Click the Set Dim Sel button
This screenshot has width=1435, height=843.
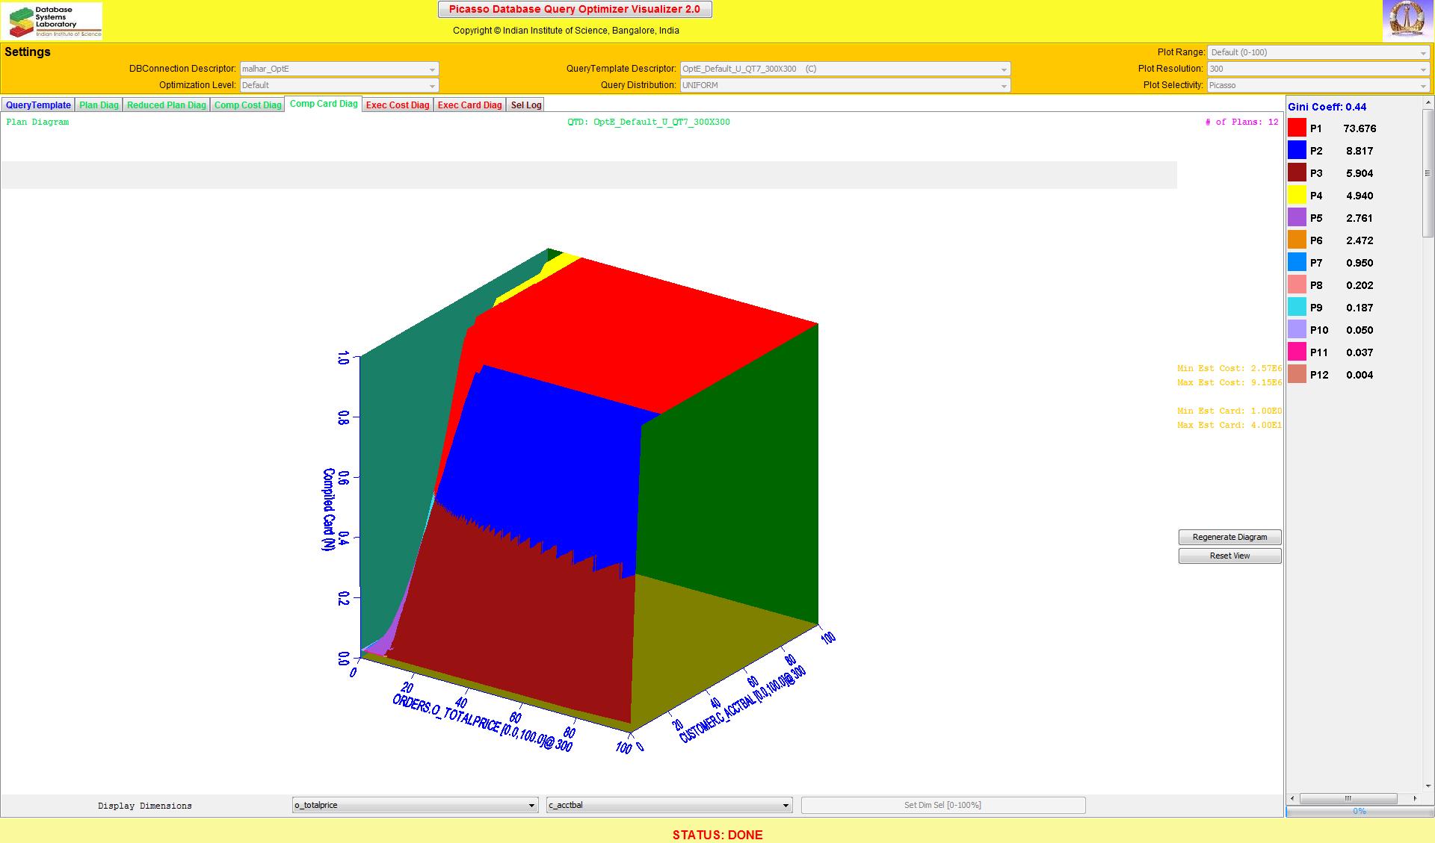click(x=942, y=805)
